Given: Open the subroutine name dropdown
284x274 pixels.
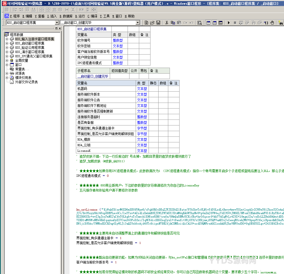Looking at the screenshot, I should 138,23.
